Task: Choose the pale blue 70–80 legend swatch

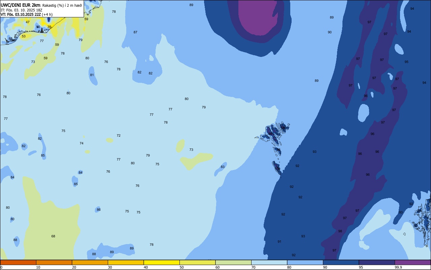Action: tap(269, 262)
